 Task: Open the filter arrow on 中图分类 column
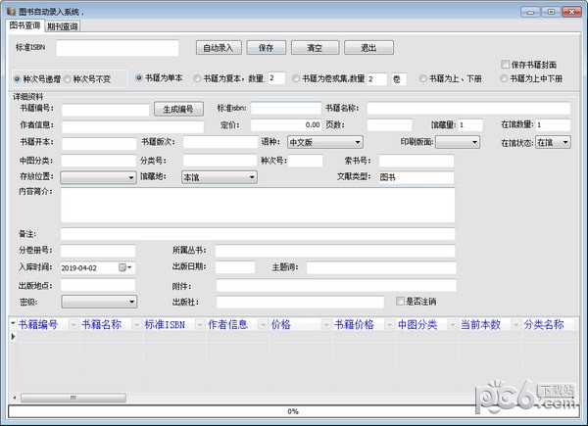coord(454,324)
